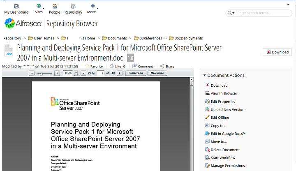Switch previewer to Fullscreen
296x171 pixels.
(x=136, y=73)
